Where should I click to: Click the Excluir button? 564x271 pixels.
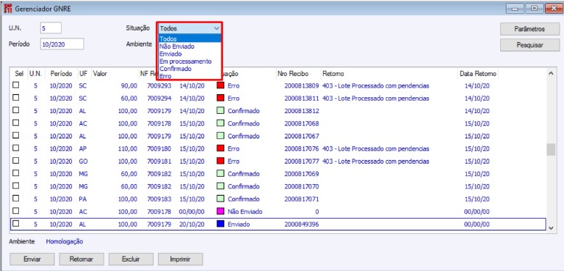click(x=131, y=259)
